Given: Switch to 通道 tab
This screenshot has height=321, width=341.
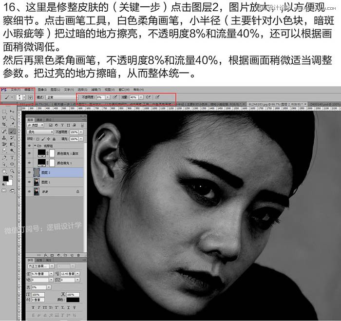Looking at the screenshot, I should 39,120.
